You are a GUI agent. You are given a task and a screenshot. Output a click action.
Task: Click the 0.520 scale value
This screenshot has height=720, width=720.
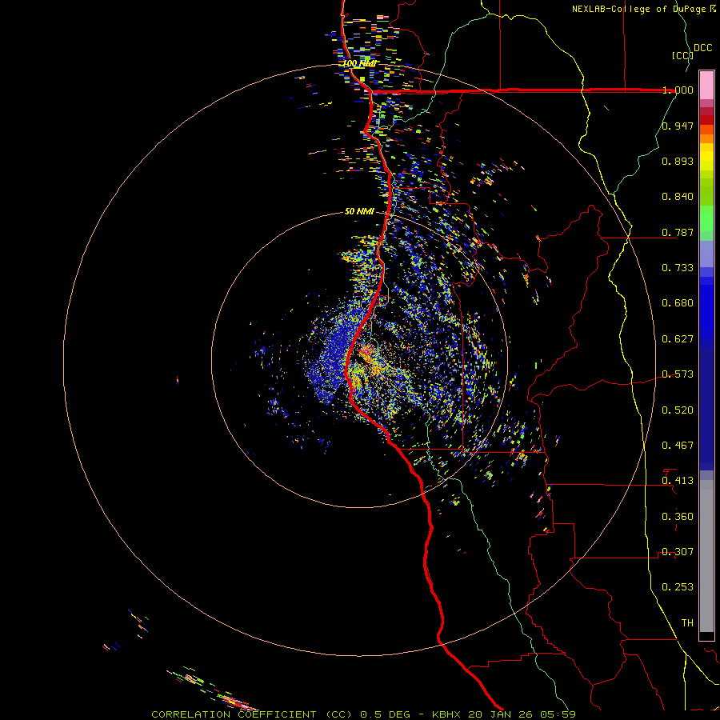point(678,410)
